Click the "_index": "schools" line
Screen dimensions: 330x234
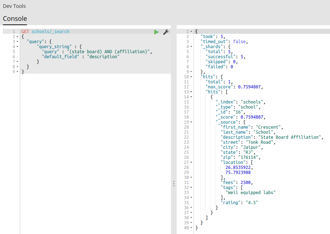[241, 102]
